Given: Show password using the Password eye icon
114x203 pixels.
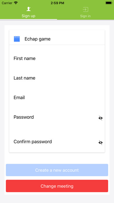Looking at the screenshot, I should click(x=101, y=118).
